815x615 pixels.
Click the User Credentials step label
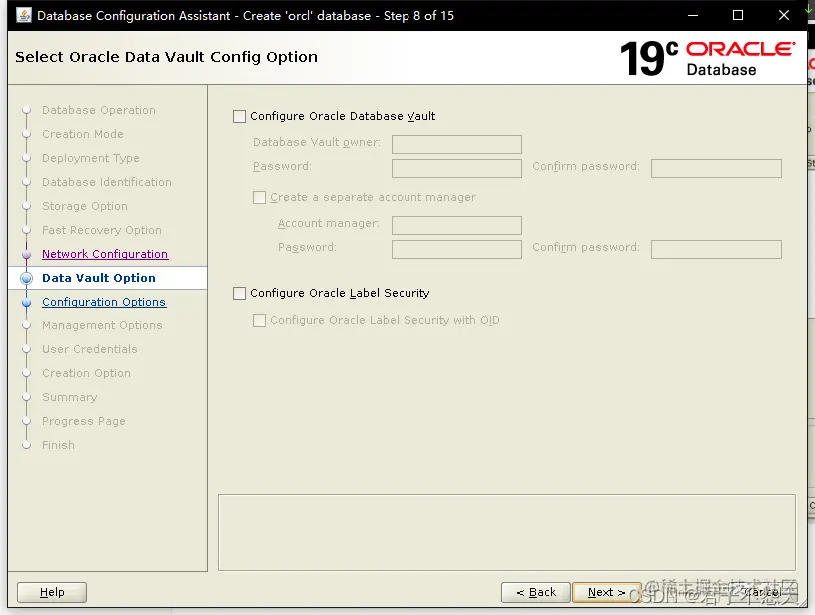90,349
